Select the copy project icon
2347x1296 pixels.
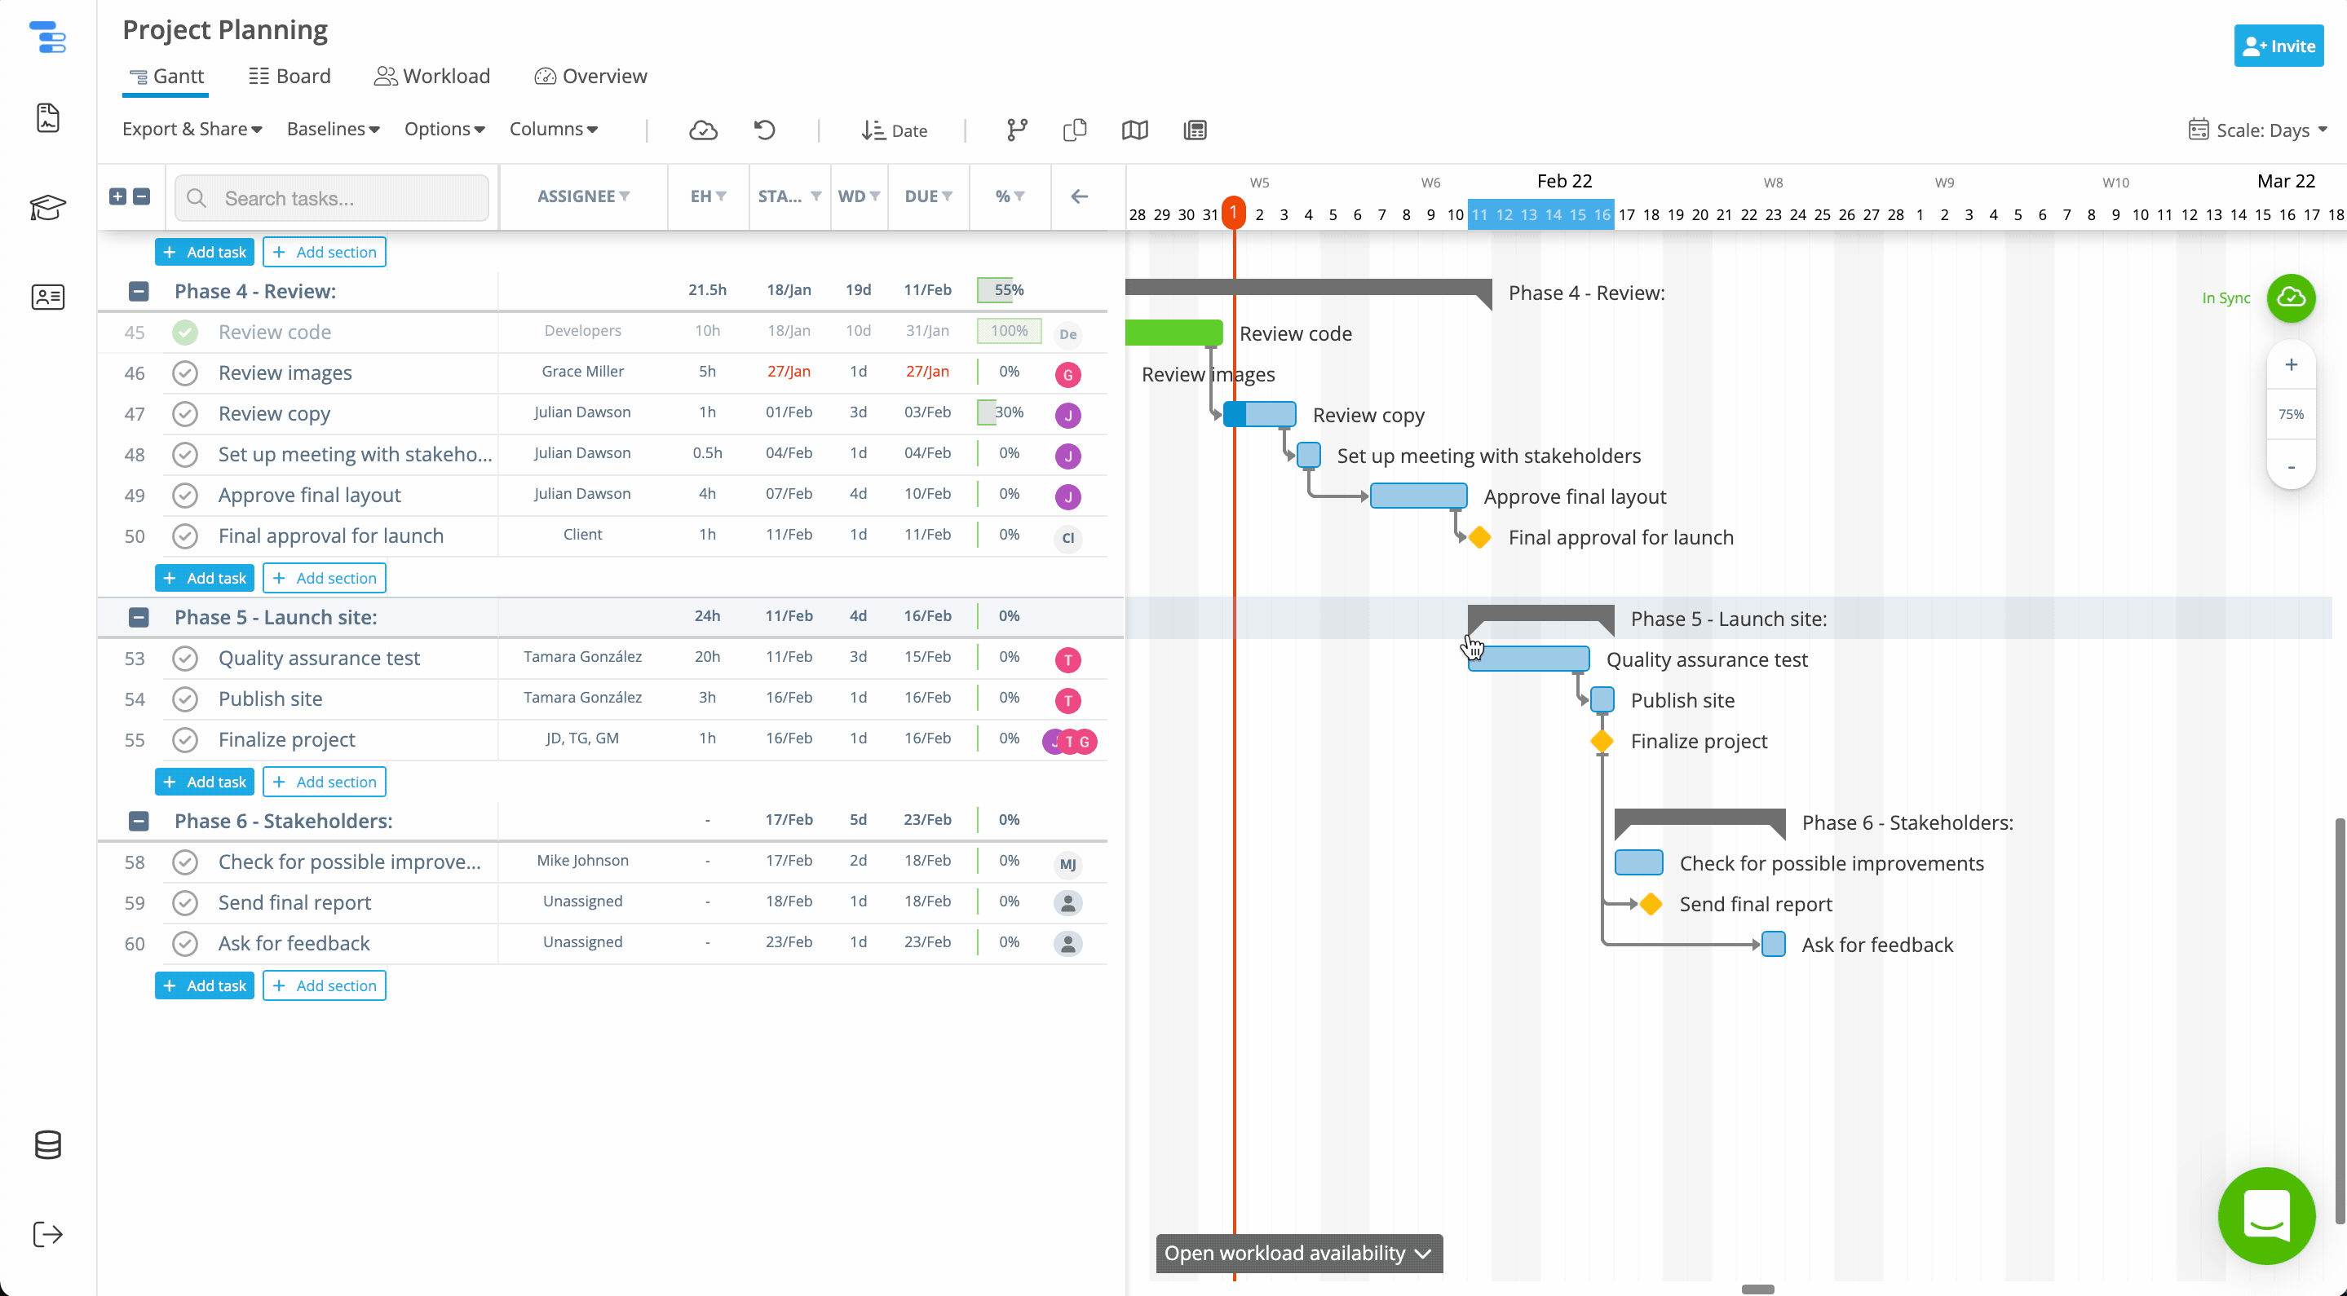pyautogui.click(x=1074, y=130)
